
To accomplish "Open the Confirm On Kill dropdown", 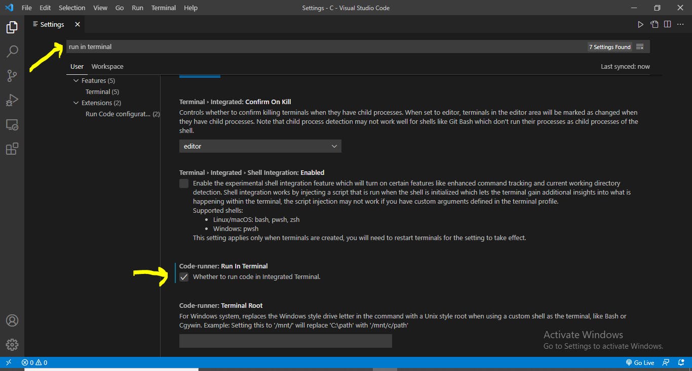I will 260,146.
